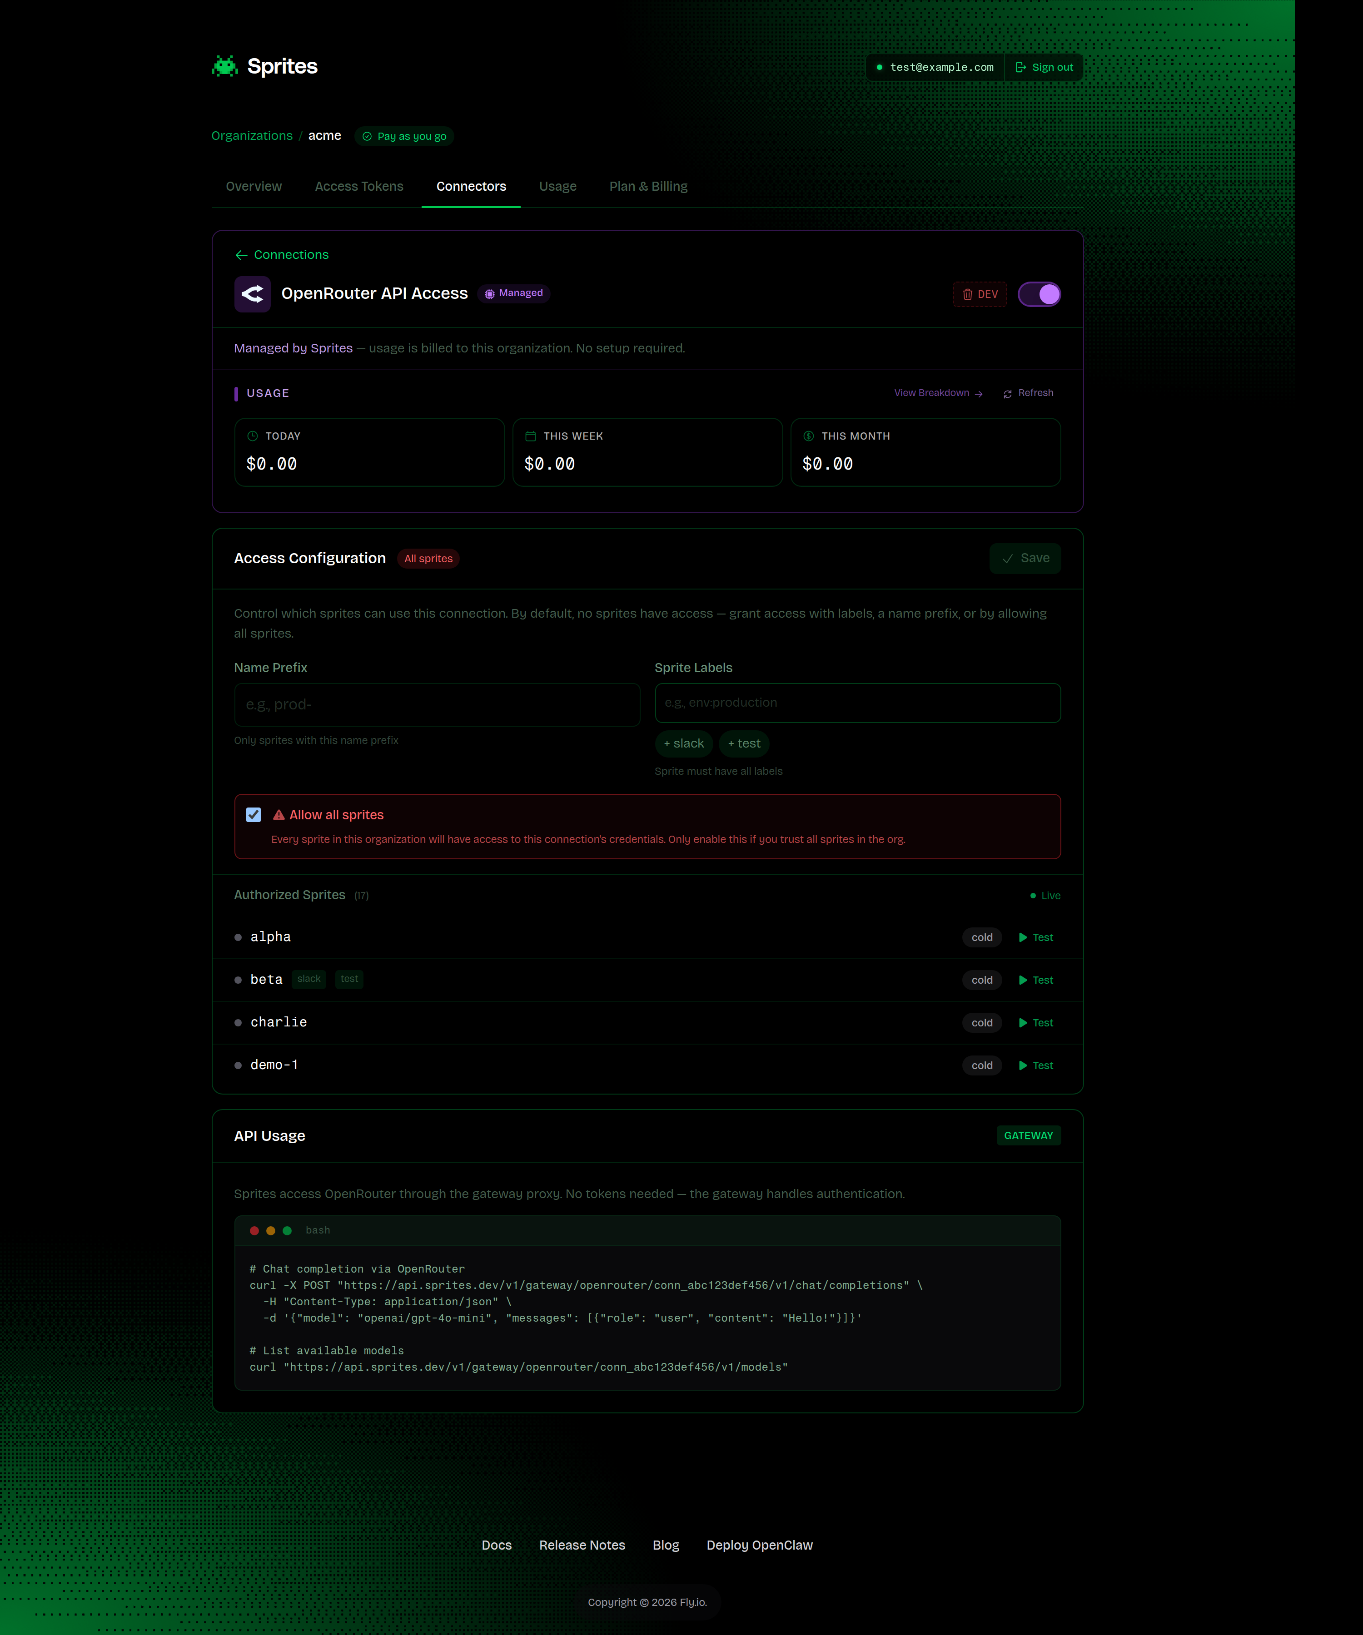Open the View Breakdown link
1363x1635 pixels.
pyautogui.click(x=939, y=393)
